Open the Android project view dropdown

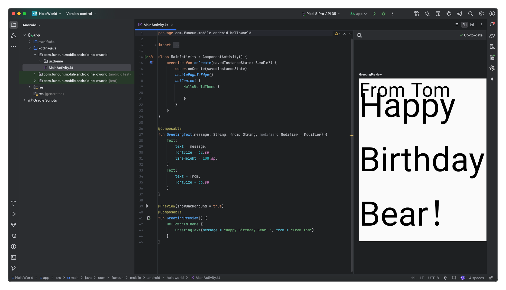tap(31, 25)
